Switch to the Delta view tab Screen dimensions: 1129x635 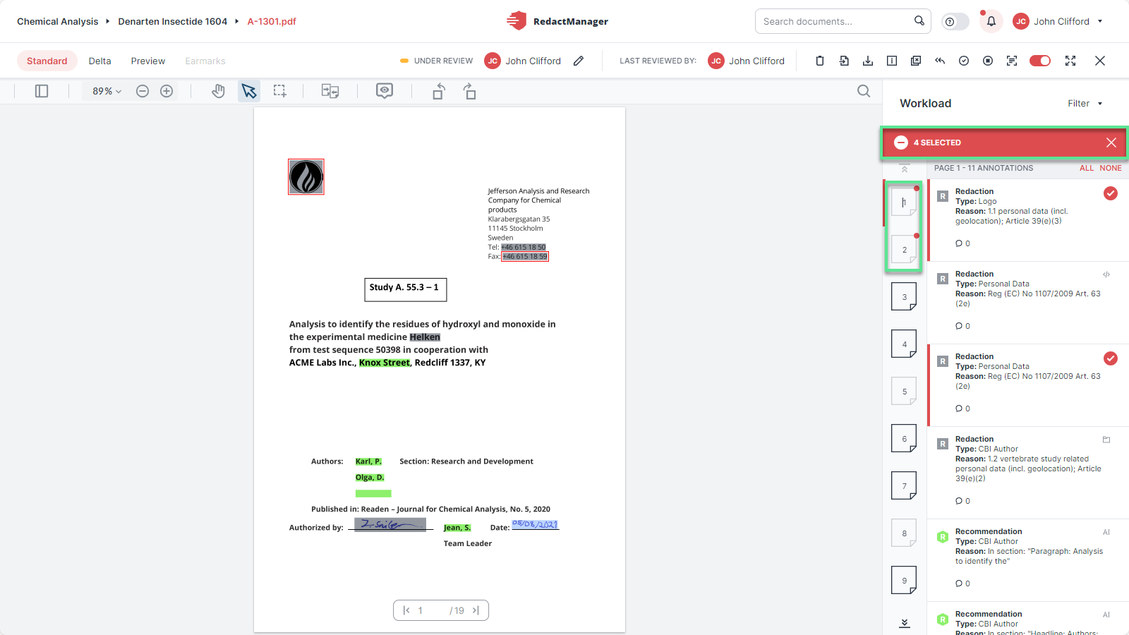coord(100,61)
